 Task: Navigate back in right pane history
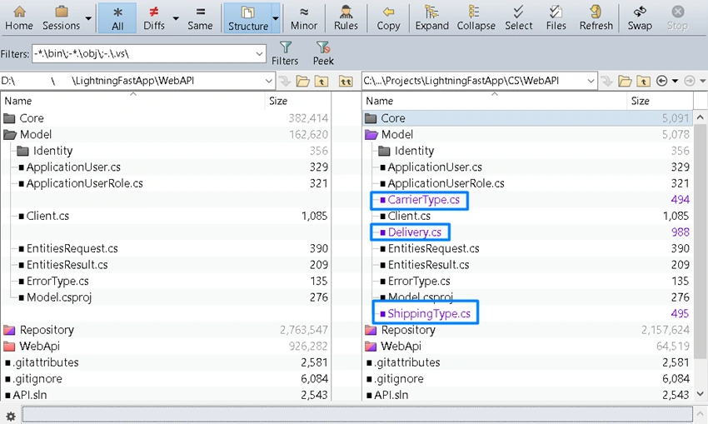[x=661, y=81]
